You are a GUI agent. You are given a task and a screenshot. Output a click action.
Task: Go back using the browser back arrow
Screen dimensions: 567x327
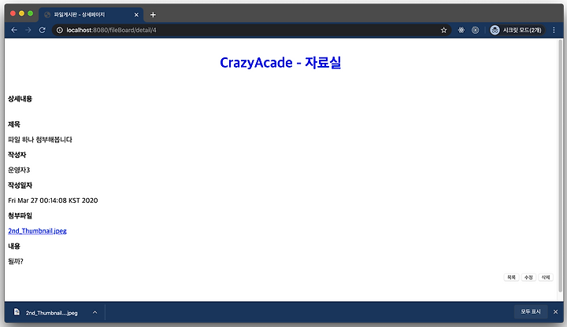(x=14, y=30)
